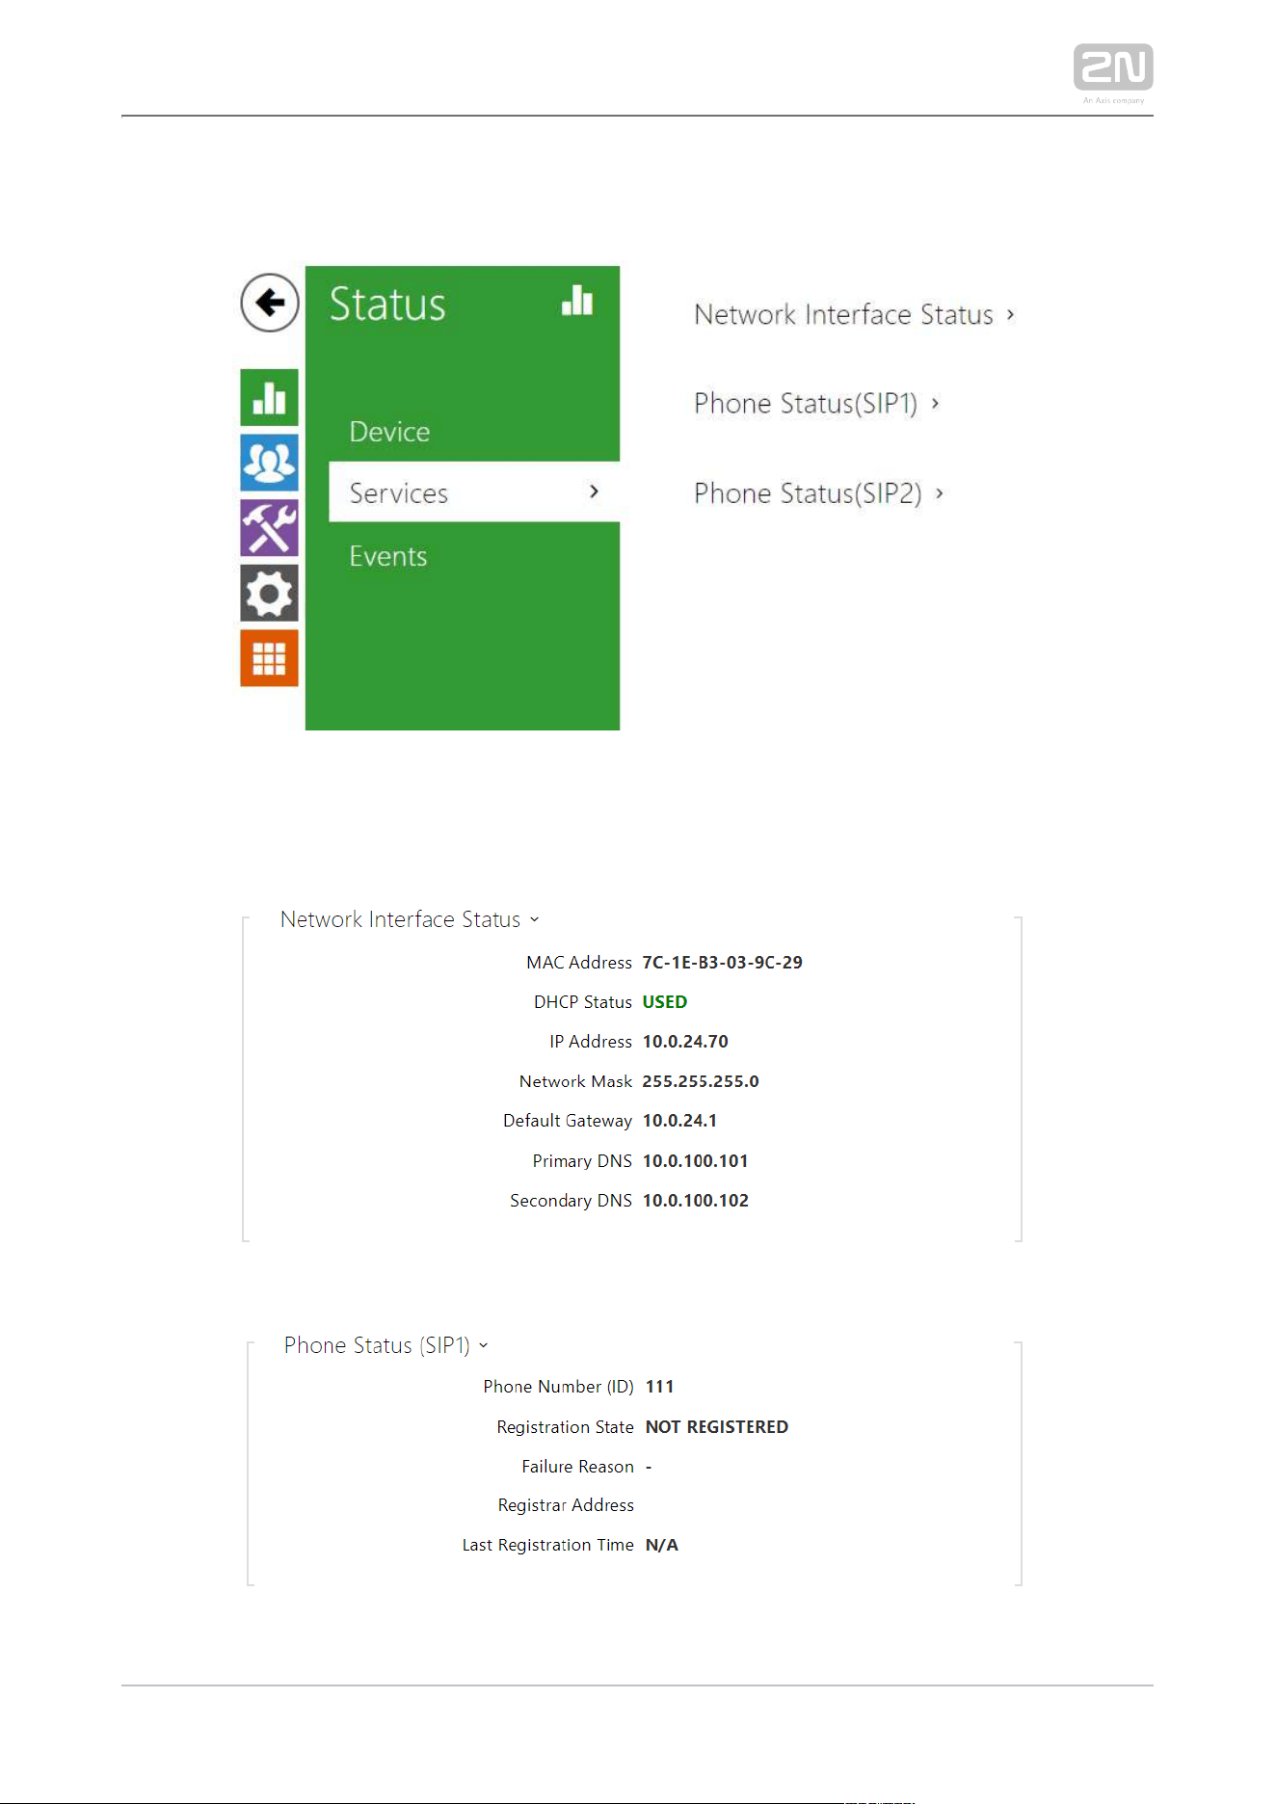
Task: Open the gear Services settings icon
Action: pyautogui.click(x=269, y=593)
